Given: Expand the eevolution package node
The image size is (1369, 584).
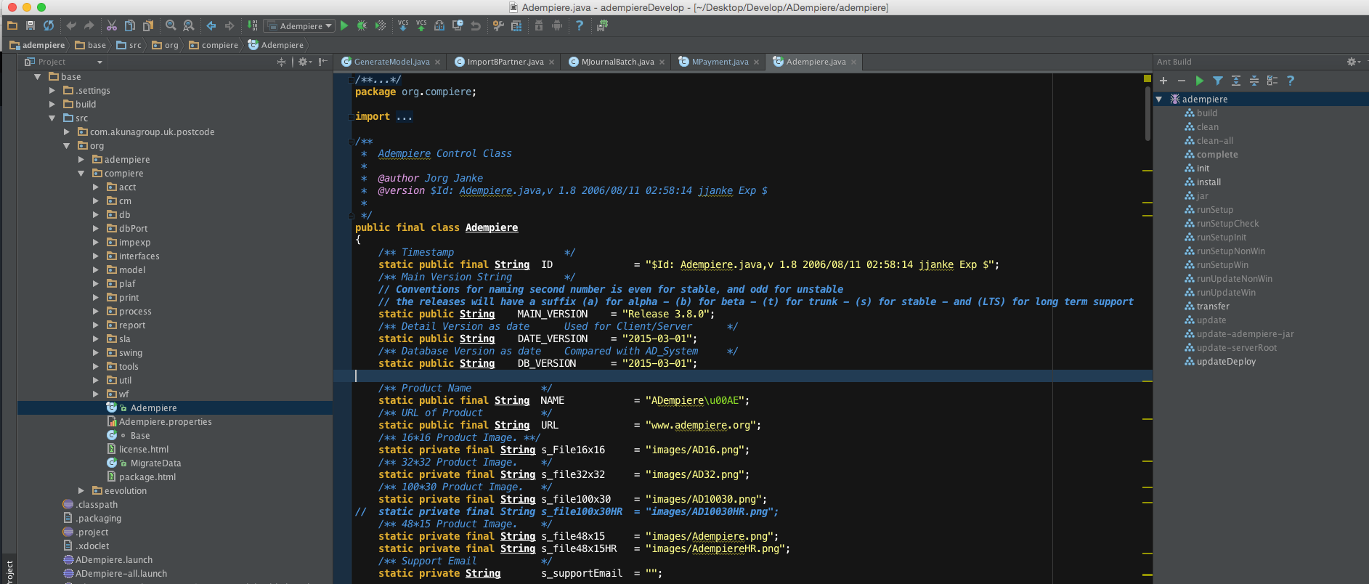Looking at the screenshot, I should point(81,490).
